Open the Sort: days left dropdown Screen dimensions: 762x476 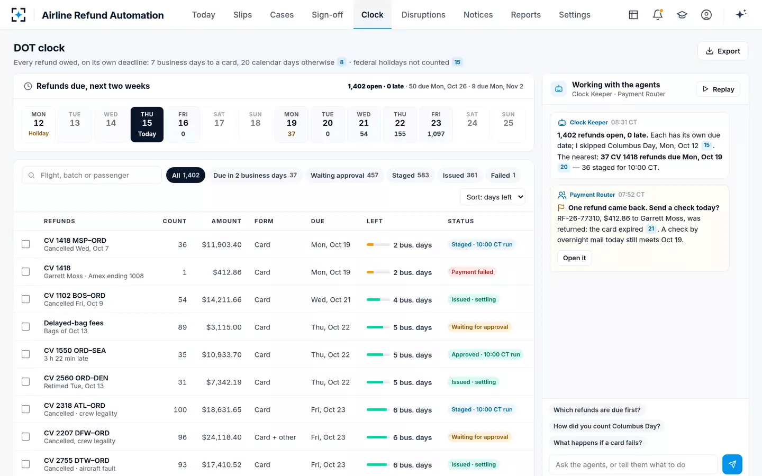[493, 197]
